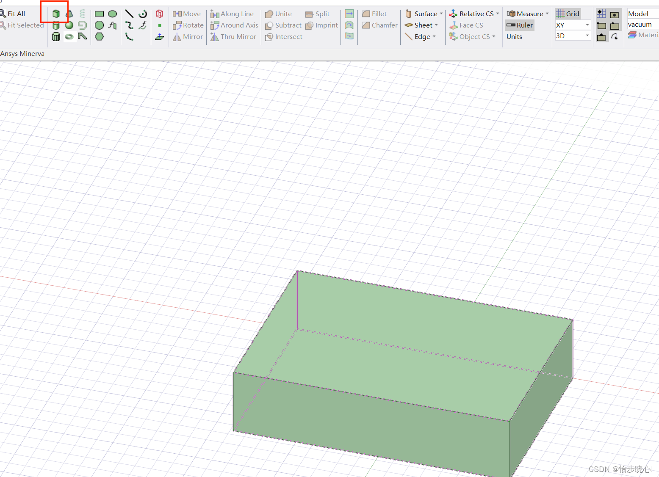Click the Chamfer button
Viewport: 659px width, 477px height.
click(380, 25)
